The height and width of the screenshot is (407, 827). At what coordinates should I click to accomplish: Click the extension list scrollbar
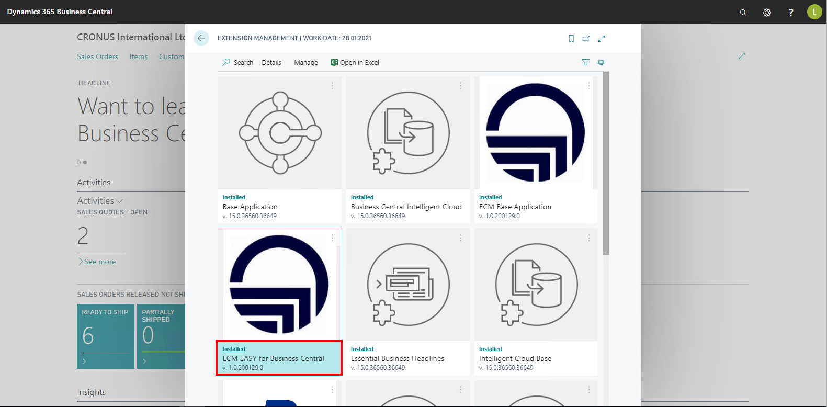(x=606, y=163)
